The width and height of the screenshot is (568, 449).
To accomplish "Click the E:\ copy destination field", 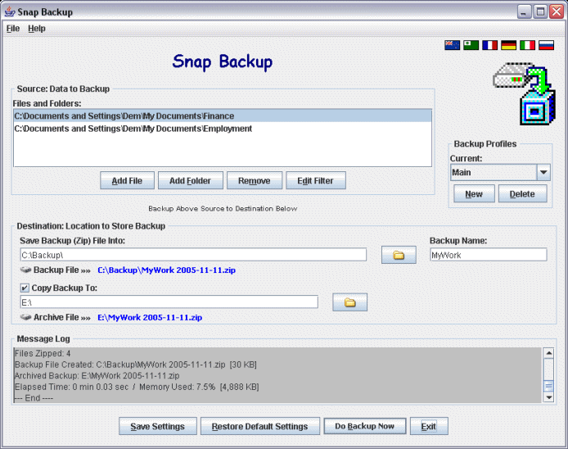I will coord(169,302).
